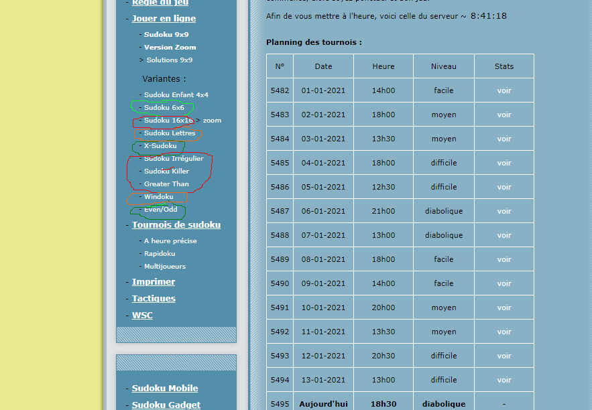Open Sudoku 6x6 variant
The width and height of the screenshot is (592, 410).
click(164, 107)
